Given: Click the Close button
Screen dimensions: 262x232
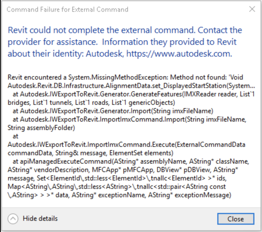Looking at the screenshot, I should [x=236, y=219].
